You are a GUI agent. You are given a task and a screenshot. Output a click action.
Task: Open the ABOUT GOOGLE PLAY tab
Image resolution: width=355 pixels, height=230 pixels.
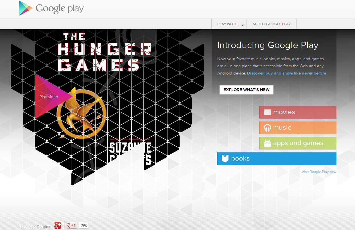point(272,24)
